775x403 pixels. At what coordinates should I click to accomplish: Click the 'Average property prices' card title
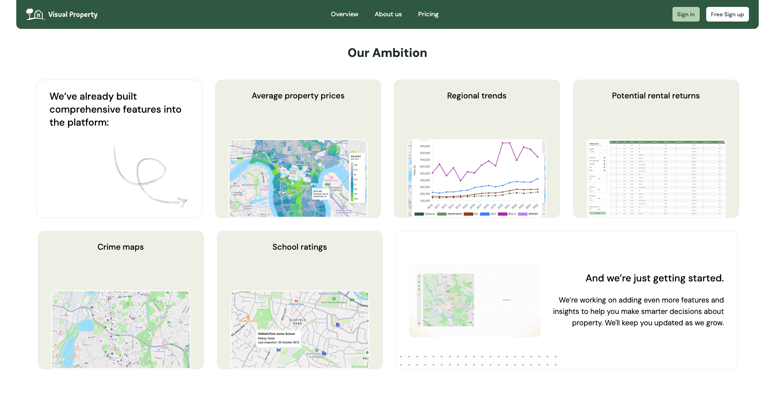(298, 96)
